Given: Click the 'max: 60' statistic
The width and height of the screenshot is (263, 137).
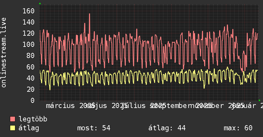Looking at the screenshot, I should (238, 128).
